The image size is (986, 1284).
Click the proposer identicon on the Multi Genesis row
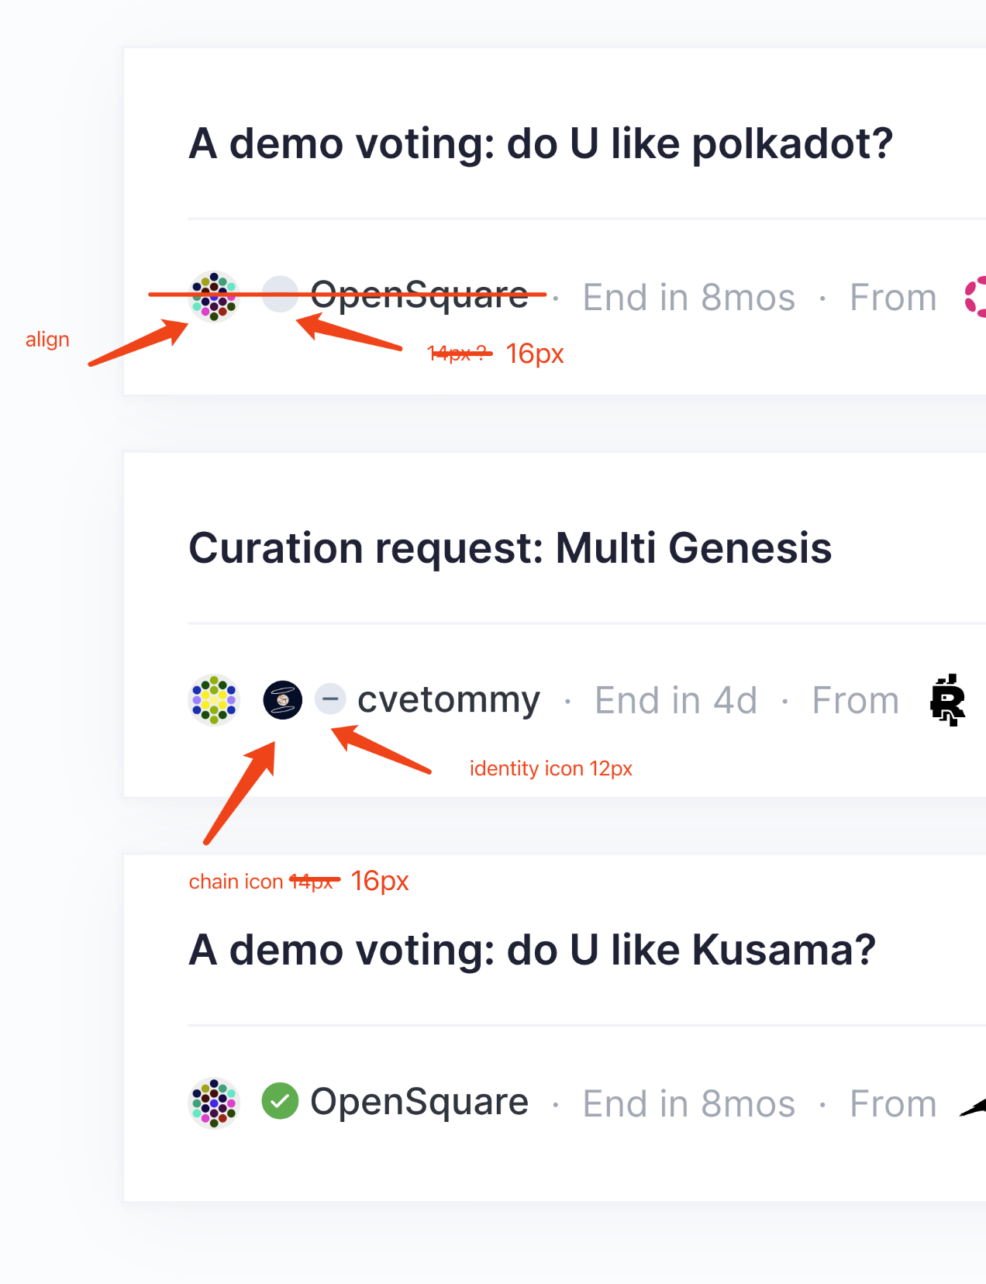point(214,699)
